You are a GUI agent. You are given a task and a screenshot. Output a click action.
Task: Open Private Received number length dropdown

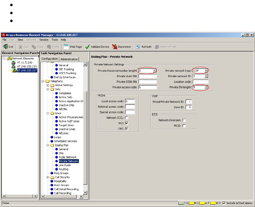[155, 71]
